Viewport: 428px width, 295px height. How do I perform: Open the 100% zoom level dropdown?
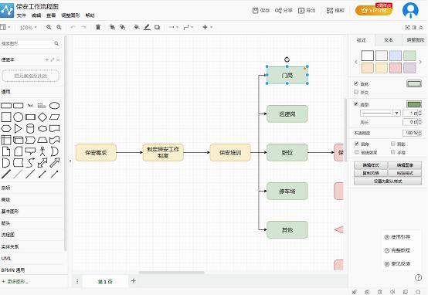click(x=28, y=28)
